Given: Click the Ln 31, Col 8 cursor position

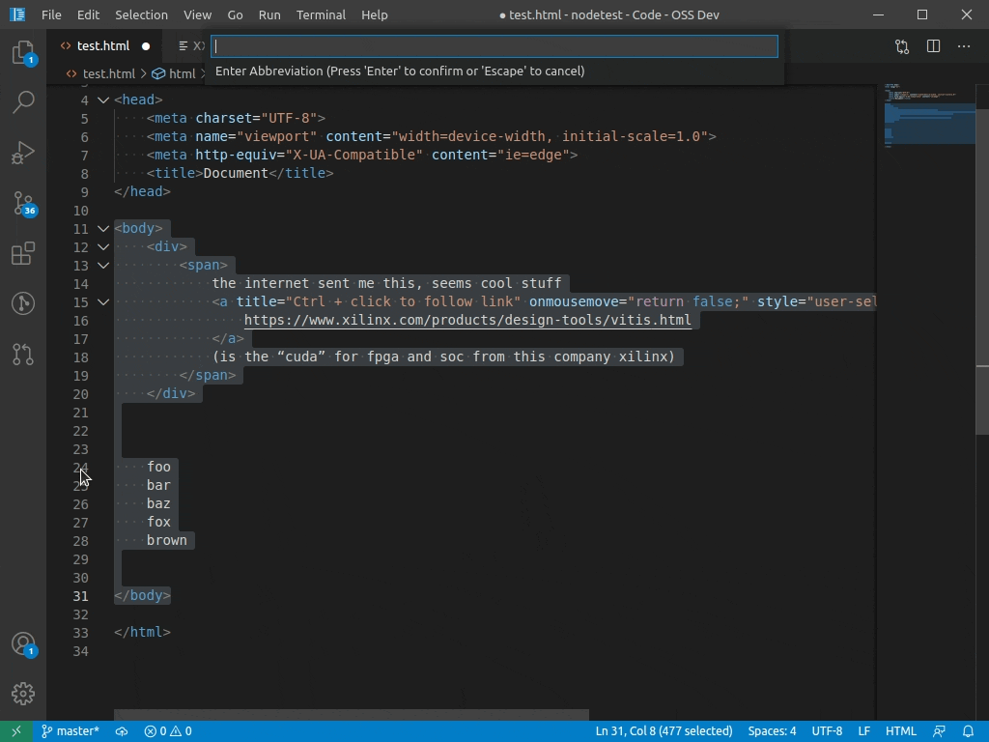Looking at the screenshot, I should point(664,731).
